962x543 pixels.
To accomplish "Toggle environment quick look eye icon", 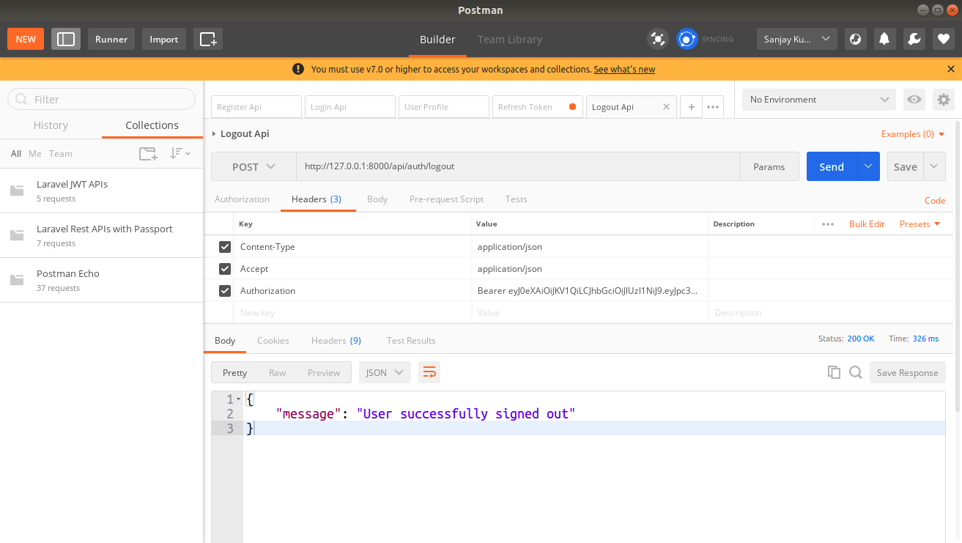I will (x=914, y=100).
